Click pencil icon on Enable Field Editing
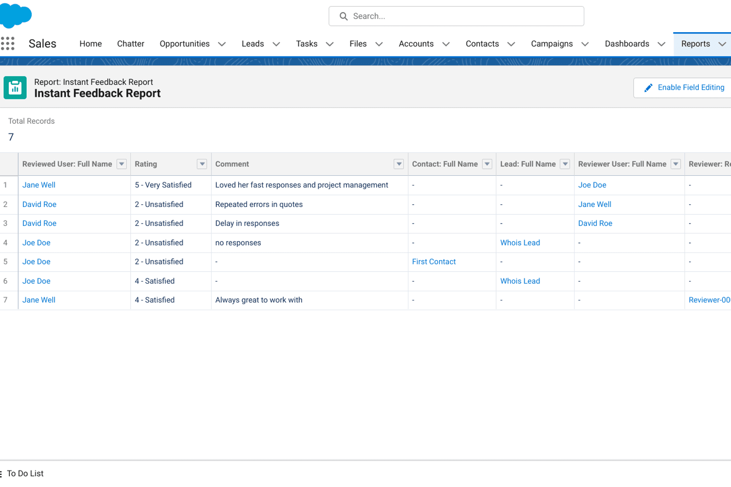The width and height of the screenshot is (731, 487). click(x=648, y=88)
